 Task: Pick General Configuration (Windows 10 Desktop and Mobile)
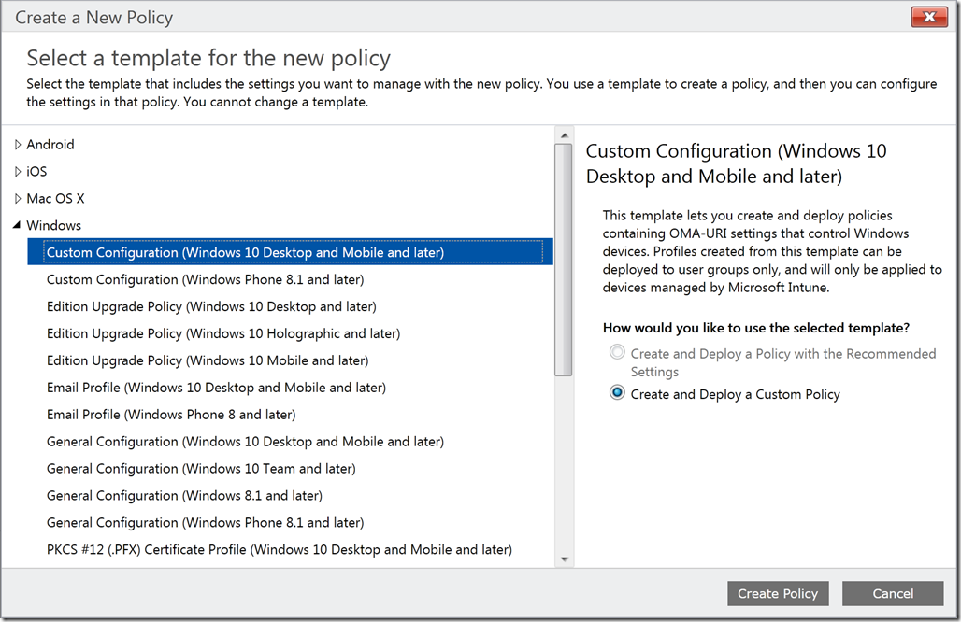click(245, 442)
